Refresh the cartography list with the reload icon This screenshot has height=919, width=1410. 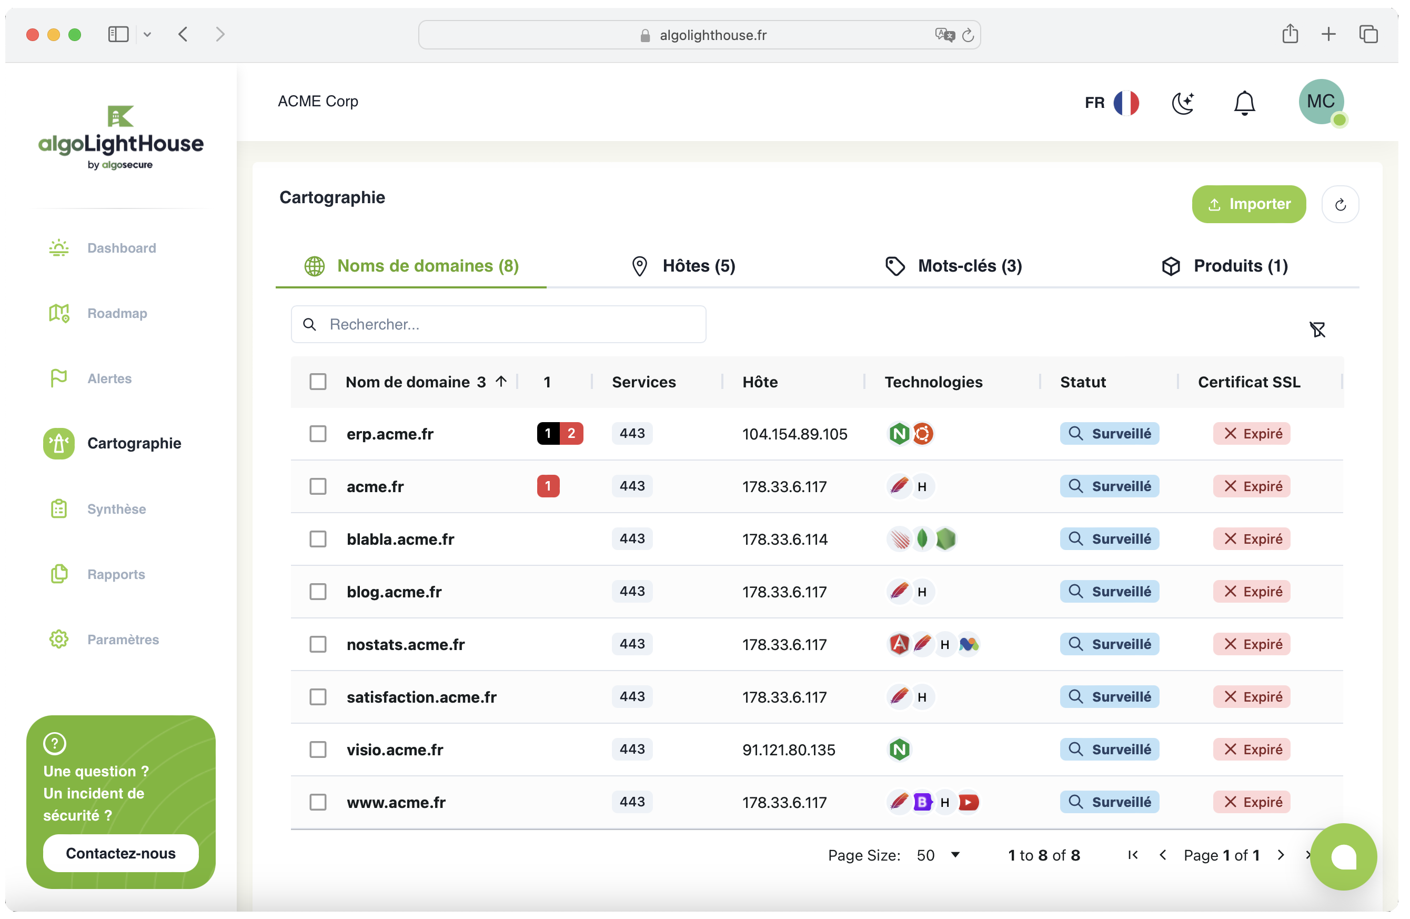[1341, 204]
